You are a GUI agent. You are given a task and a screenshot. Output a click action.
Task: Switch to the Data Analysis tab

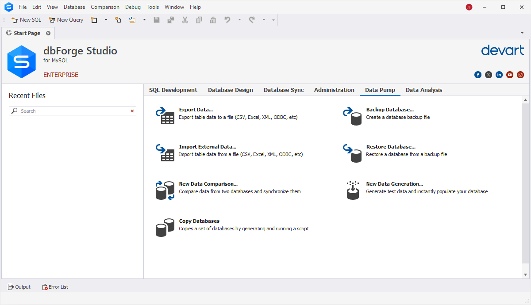(x=424, y=90)
